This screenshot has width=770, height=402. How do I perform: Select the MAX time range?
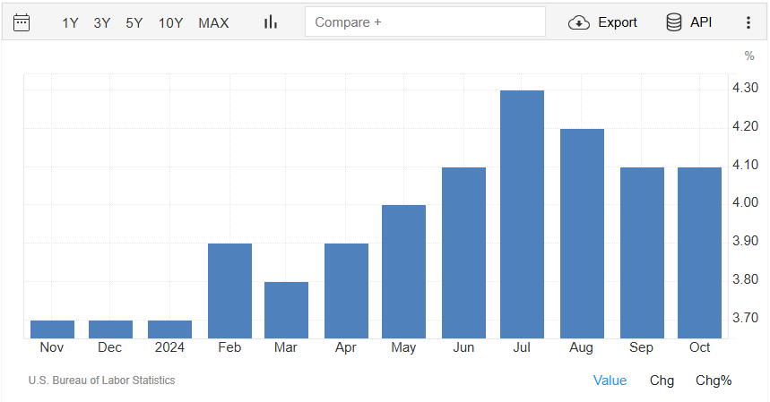[213, 23]
